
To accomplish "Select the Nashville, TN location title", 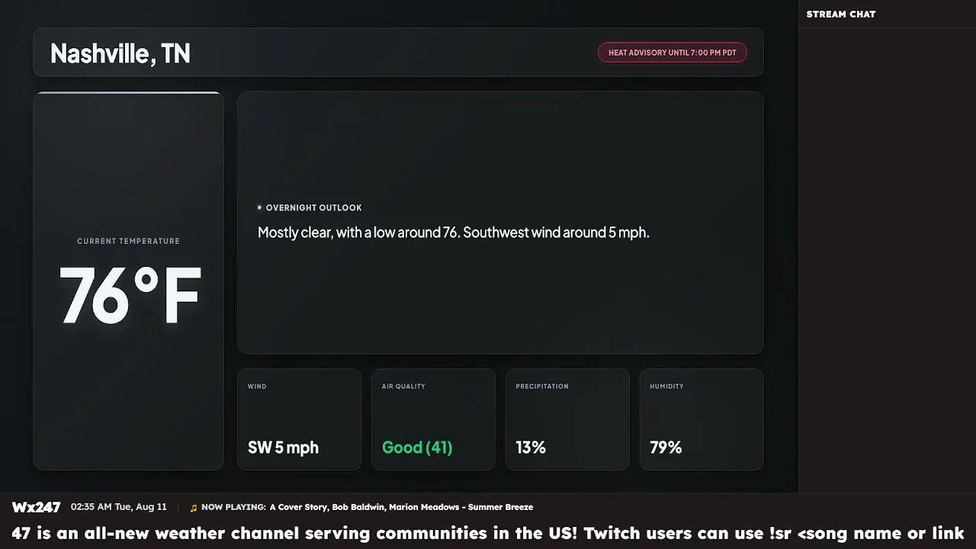I will (120, 53).
